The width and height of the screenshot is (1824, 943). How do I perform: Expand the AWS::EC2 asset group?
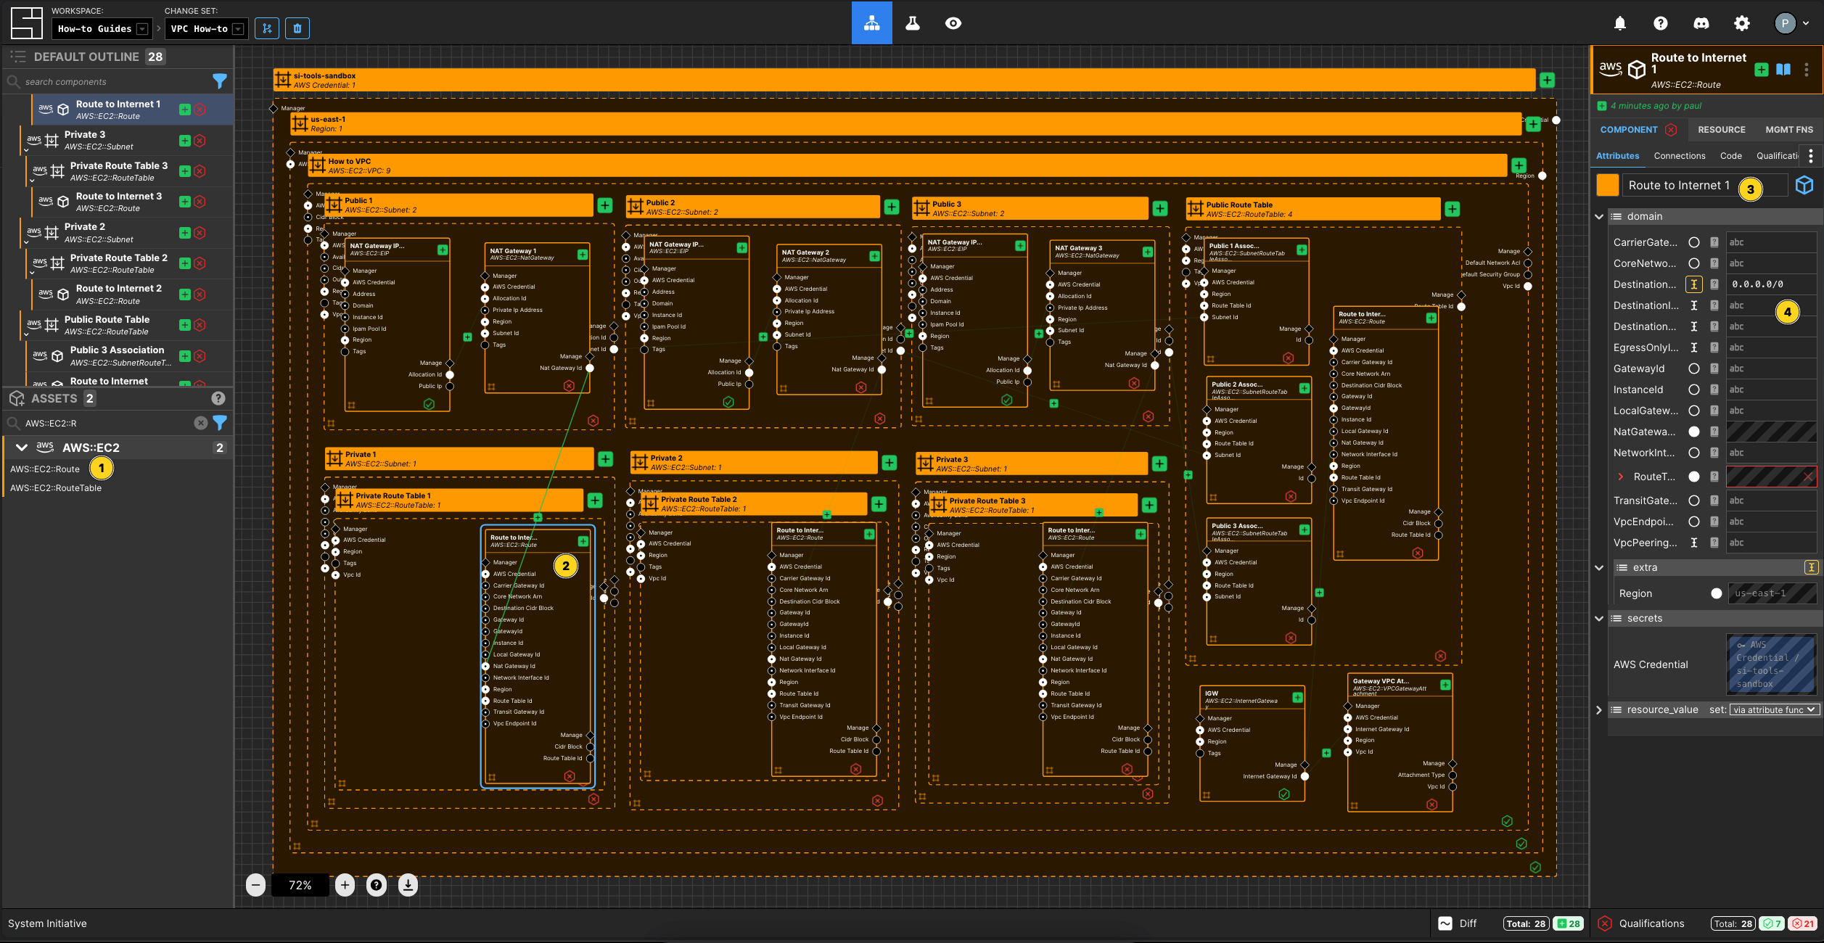22,446
